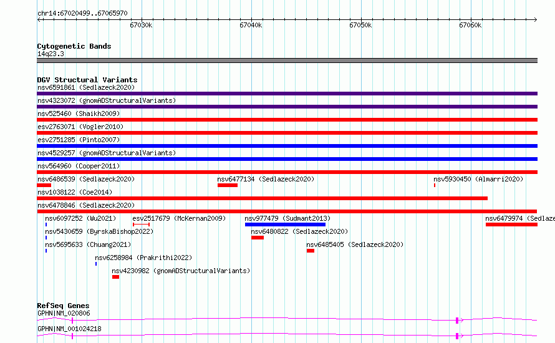Screen dimensions: 555x343
Task: Click the 67040k ruler tick label
Action: coord(251,25)
